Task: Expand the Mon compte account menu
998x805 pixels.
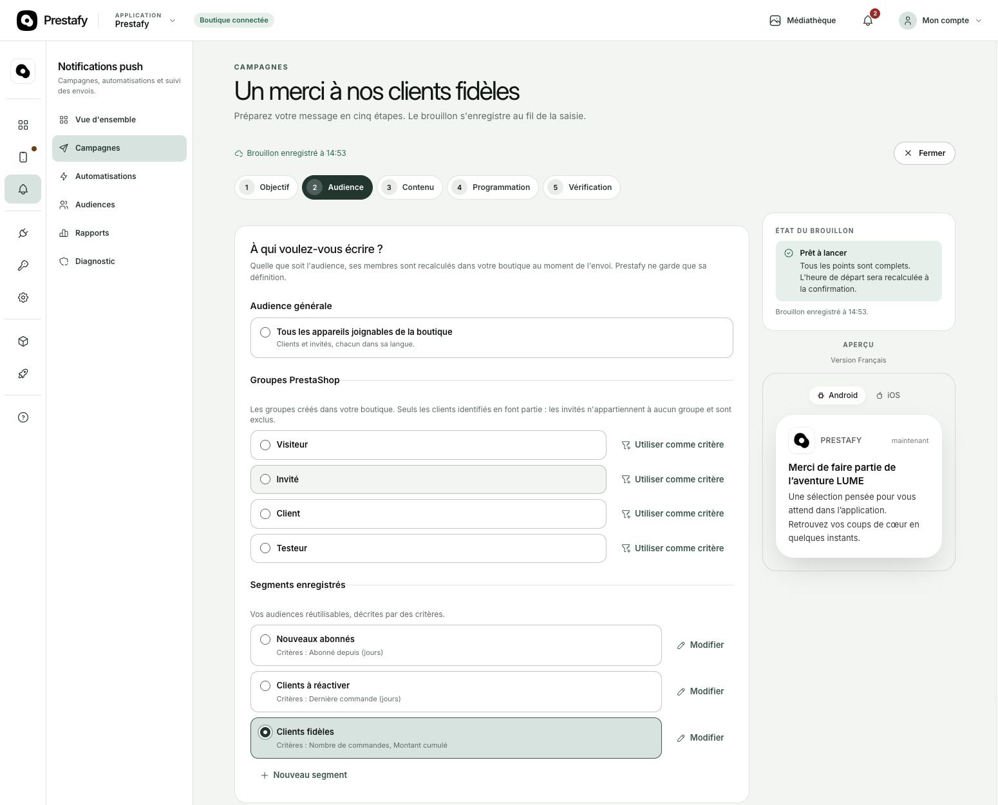Action: 941,21
